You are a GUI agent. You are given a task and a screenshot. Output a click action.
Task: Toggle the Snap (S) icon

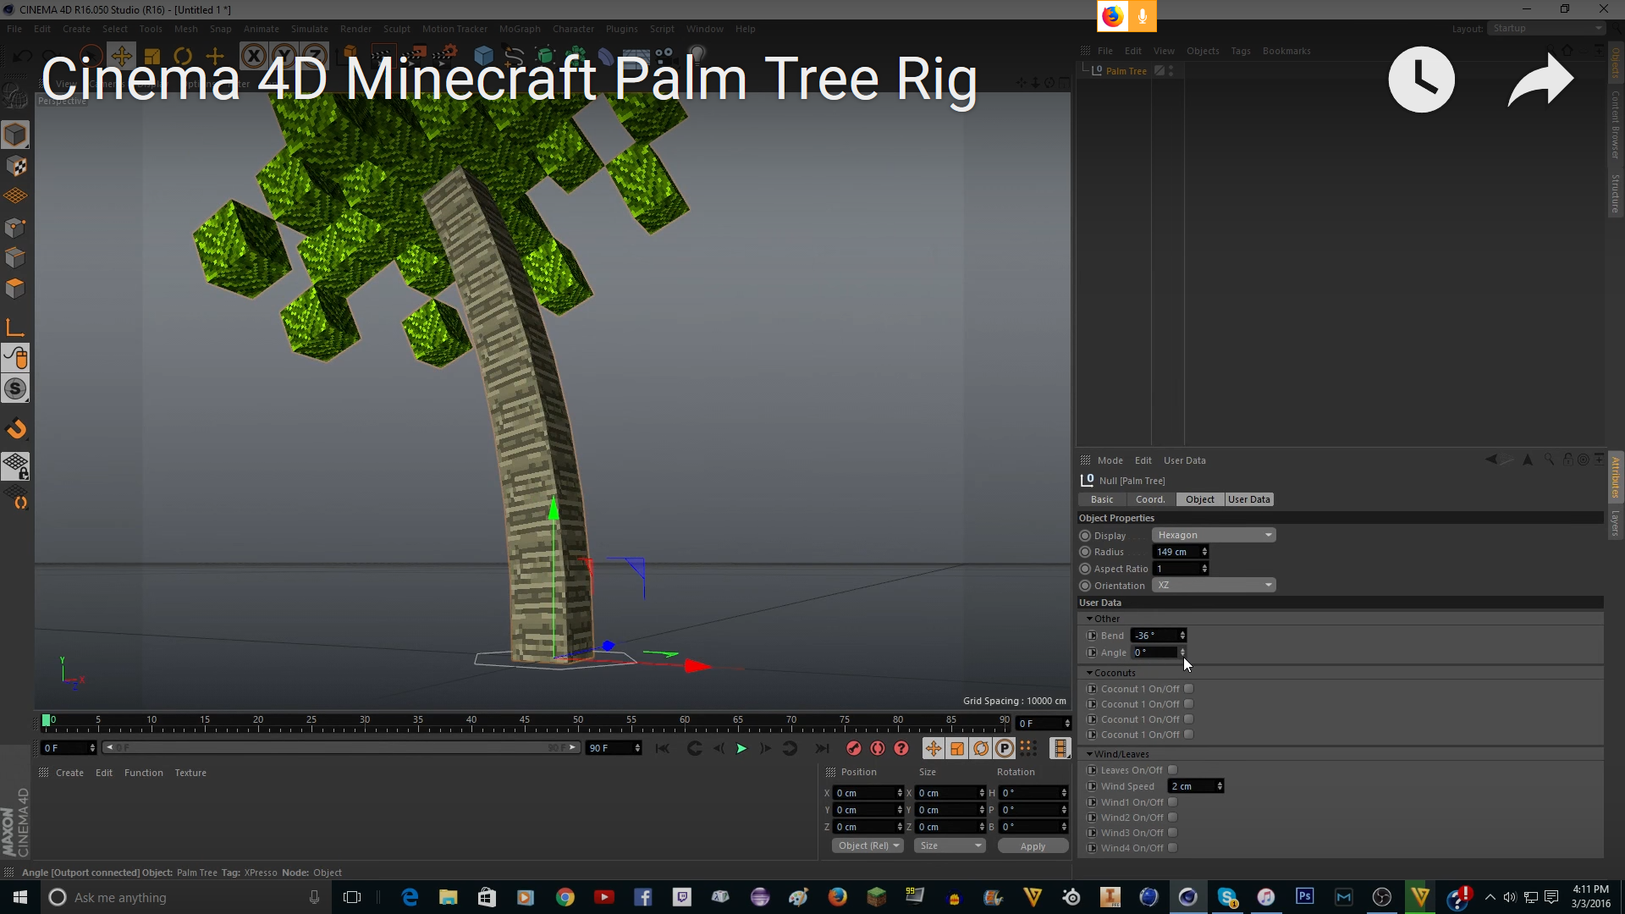[15, 388]
